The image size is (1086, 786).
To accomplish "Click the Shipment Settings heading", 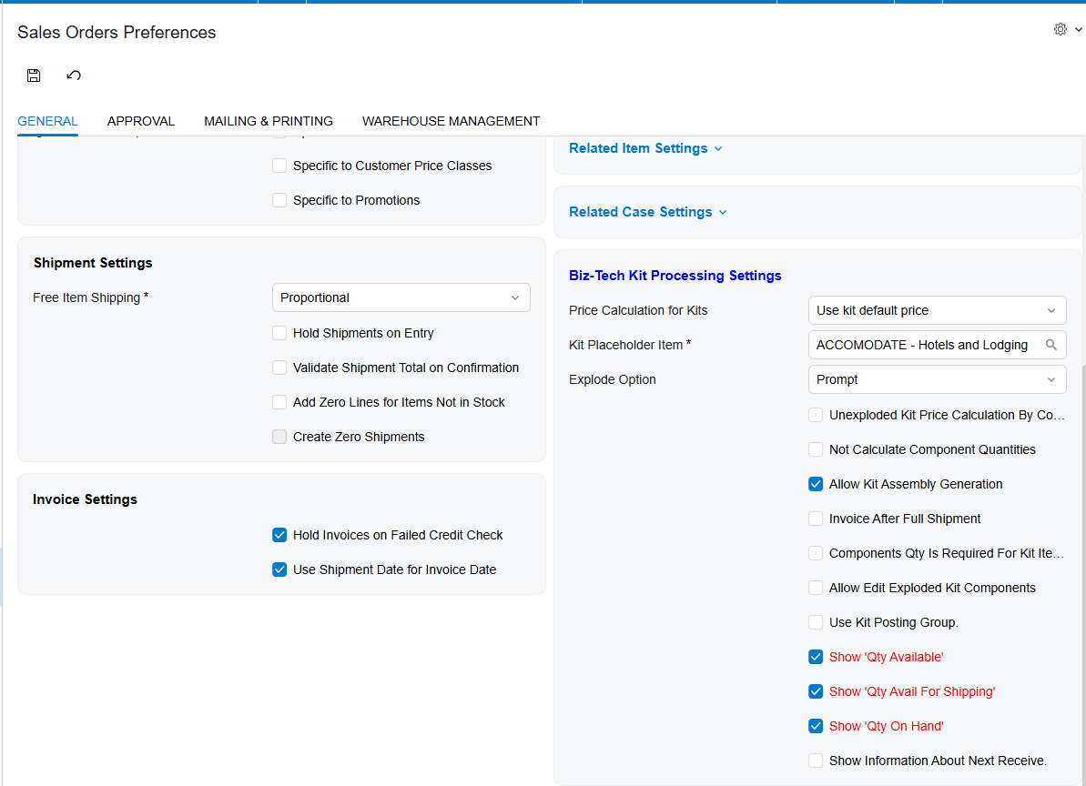I will coord(93,263).
